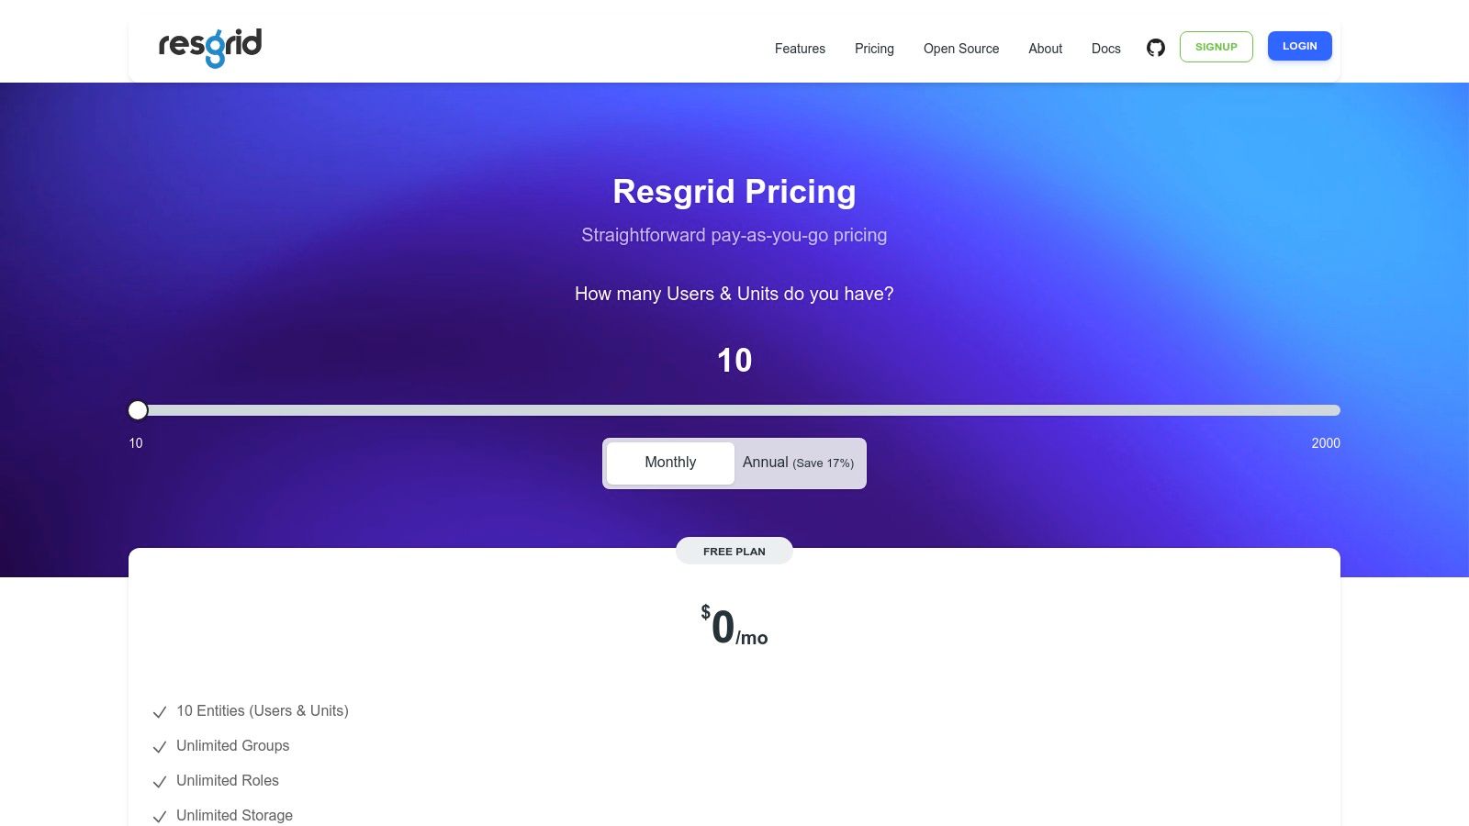This screenshot has width=1469, height=826.
Task: Go to Pricing in navigation
Action: tap(874, 49)
